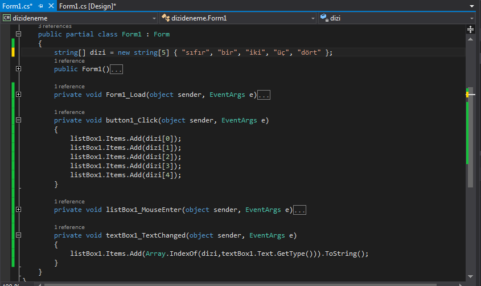The width and height of the screenshot is (481, 286).
Task: Place cursor on listBox1.Items.Add(dizi[3]) line
Action: point(126,166)
